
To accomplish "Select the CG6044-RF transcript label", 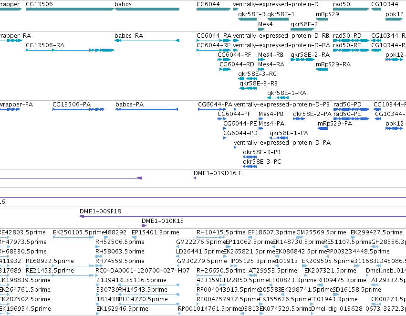I will pos(234,55).
